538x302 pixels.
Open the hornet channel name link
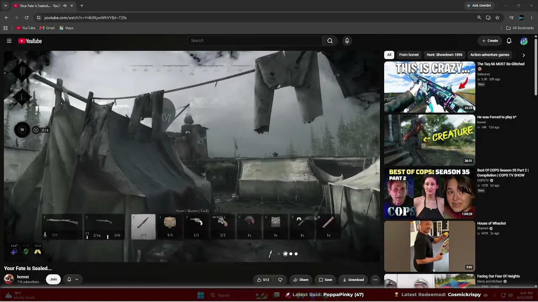pyautogui.click(x=23, y=277)
